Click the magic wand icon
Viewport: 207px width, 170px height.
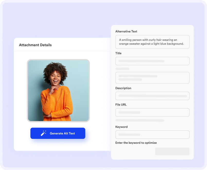43,133
